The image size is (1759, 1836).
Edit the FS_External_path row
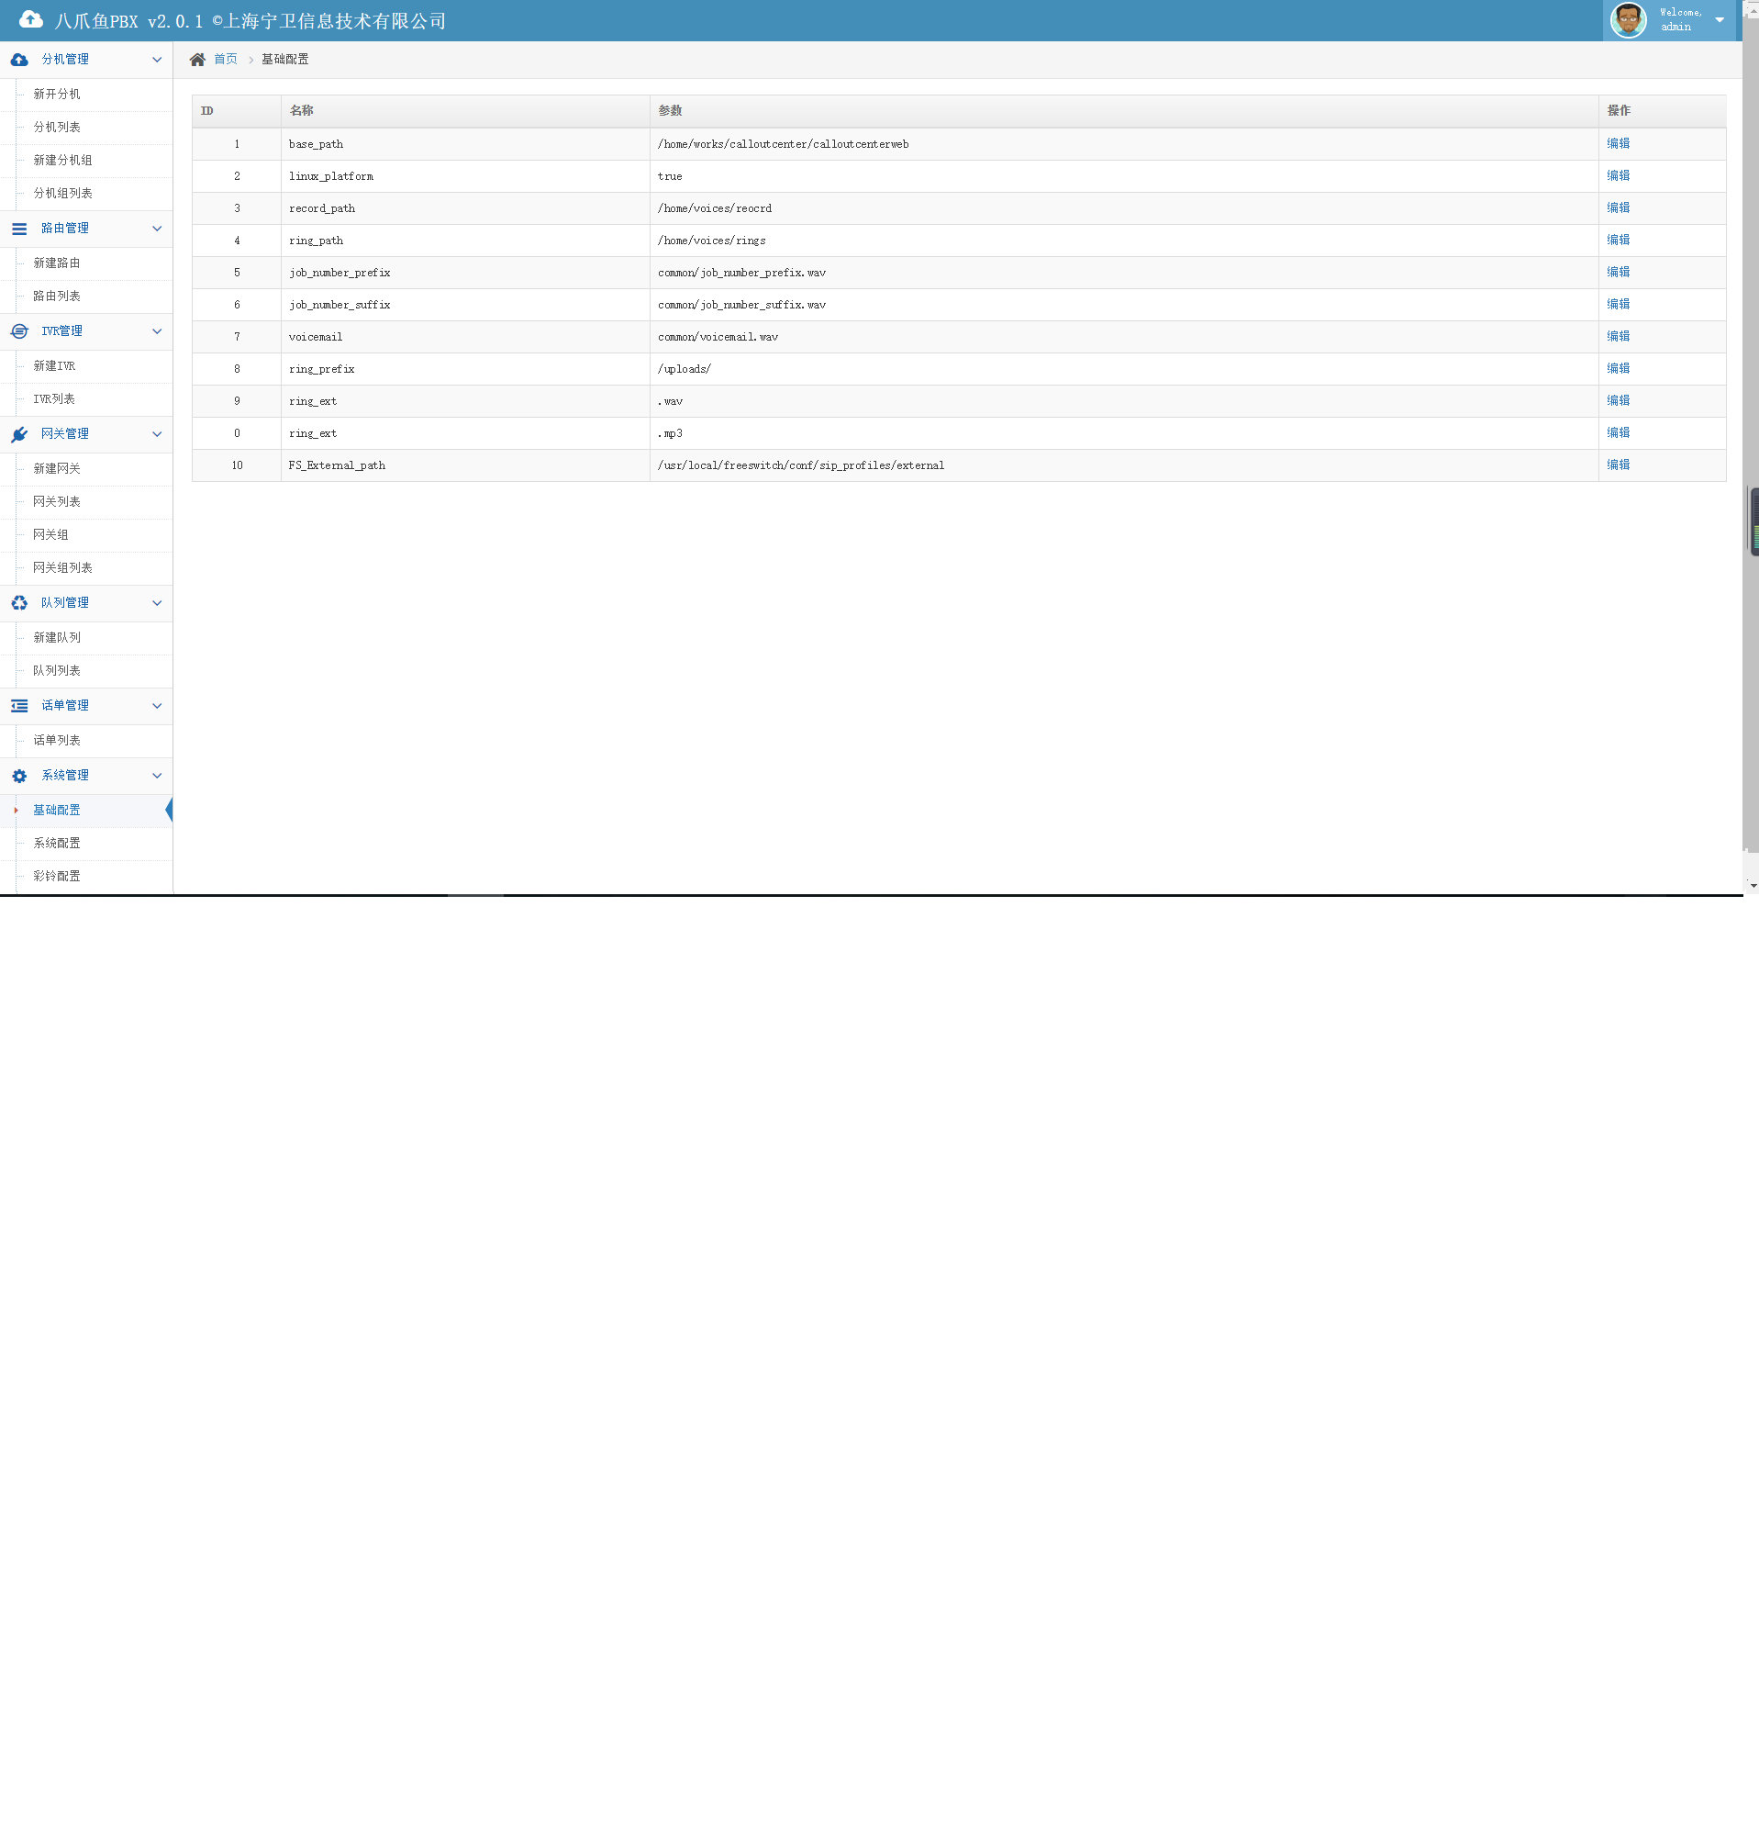(1618, 465)
